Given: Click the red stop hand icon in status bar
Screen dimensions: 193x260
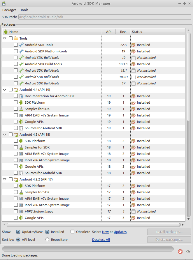Looking at the screenshot, I should pos(180,252).
